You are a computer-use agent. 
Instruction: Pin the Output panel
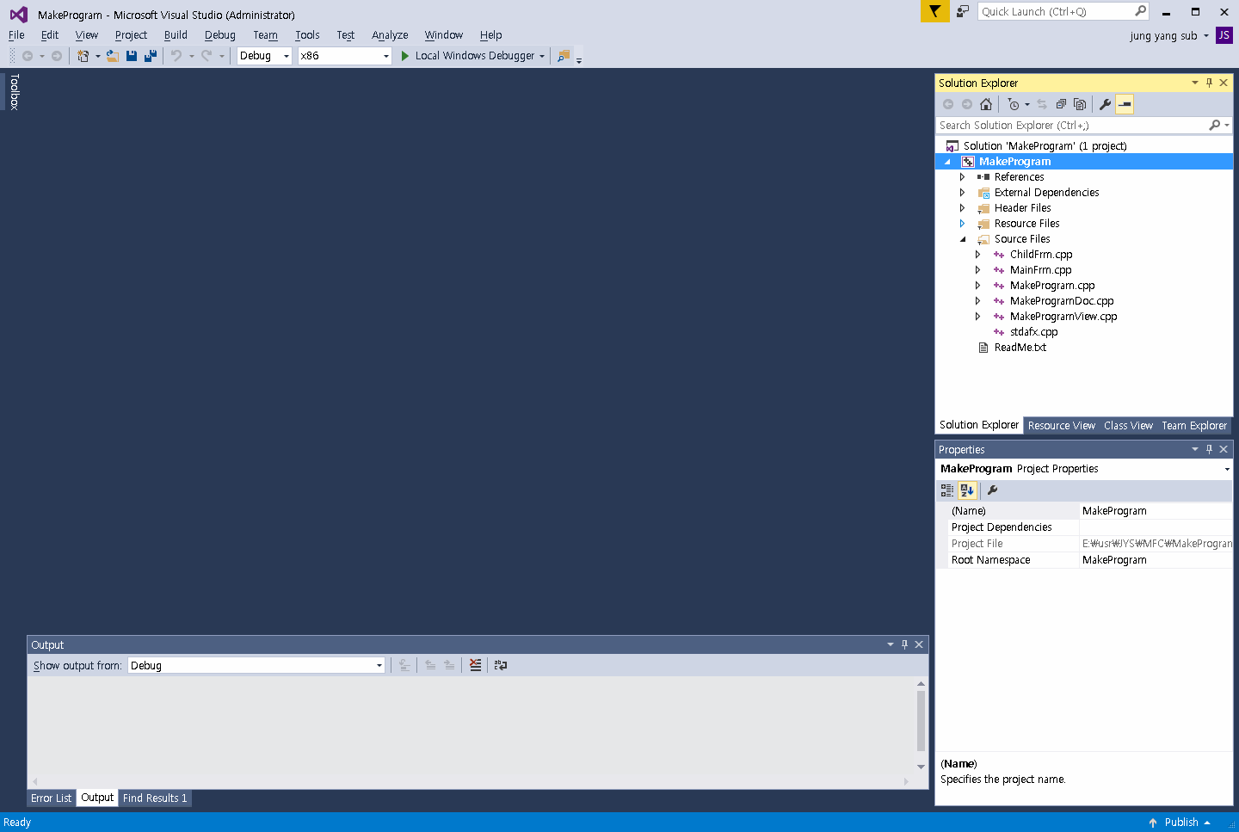click(904, 644)
